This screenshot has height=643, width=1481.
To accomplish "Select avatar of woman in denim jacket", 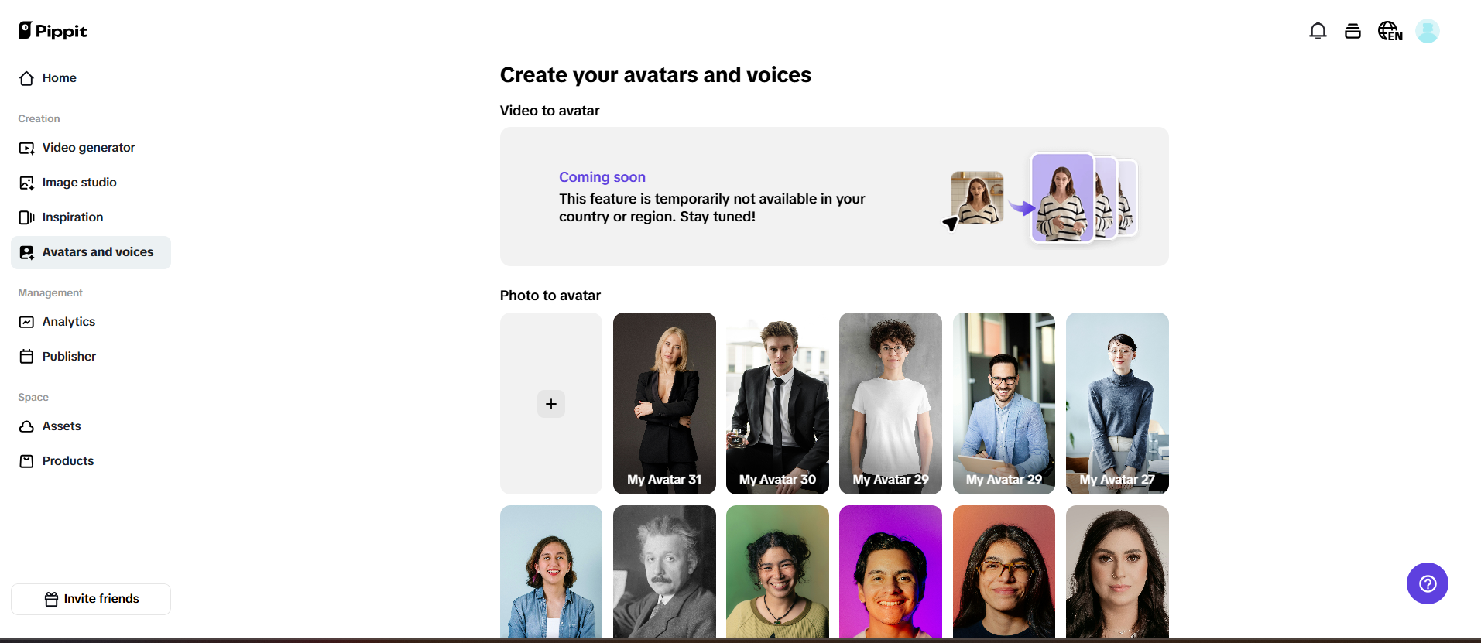I will click(x=551, y=572).
